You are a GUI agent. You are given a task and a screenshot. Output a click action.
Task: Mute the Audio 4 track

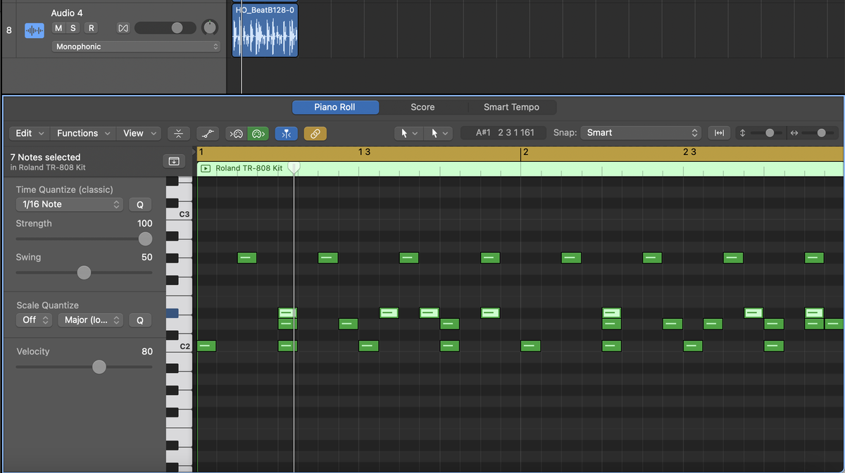click(x=58, y=28)
